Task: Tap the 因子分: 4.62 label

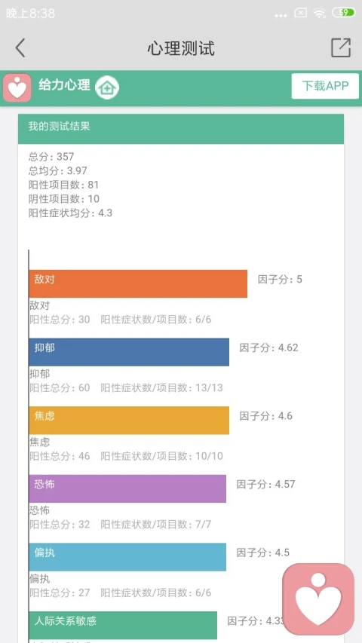Action: [268, 348]
